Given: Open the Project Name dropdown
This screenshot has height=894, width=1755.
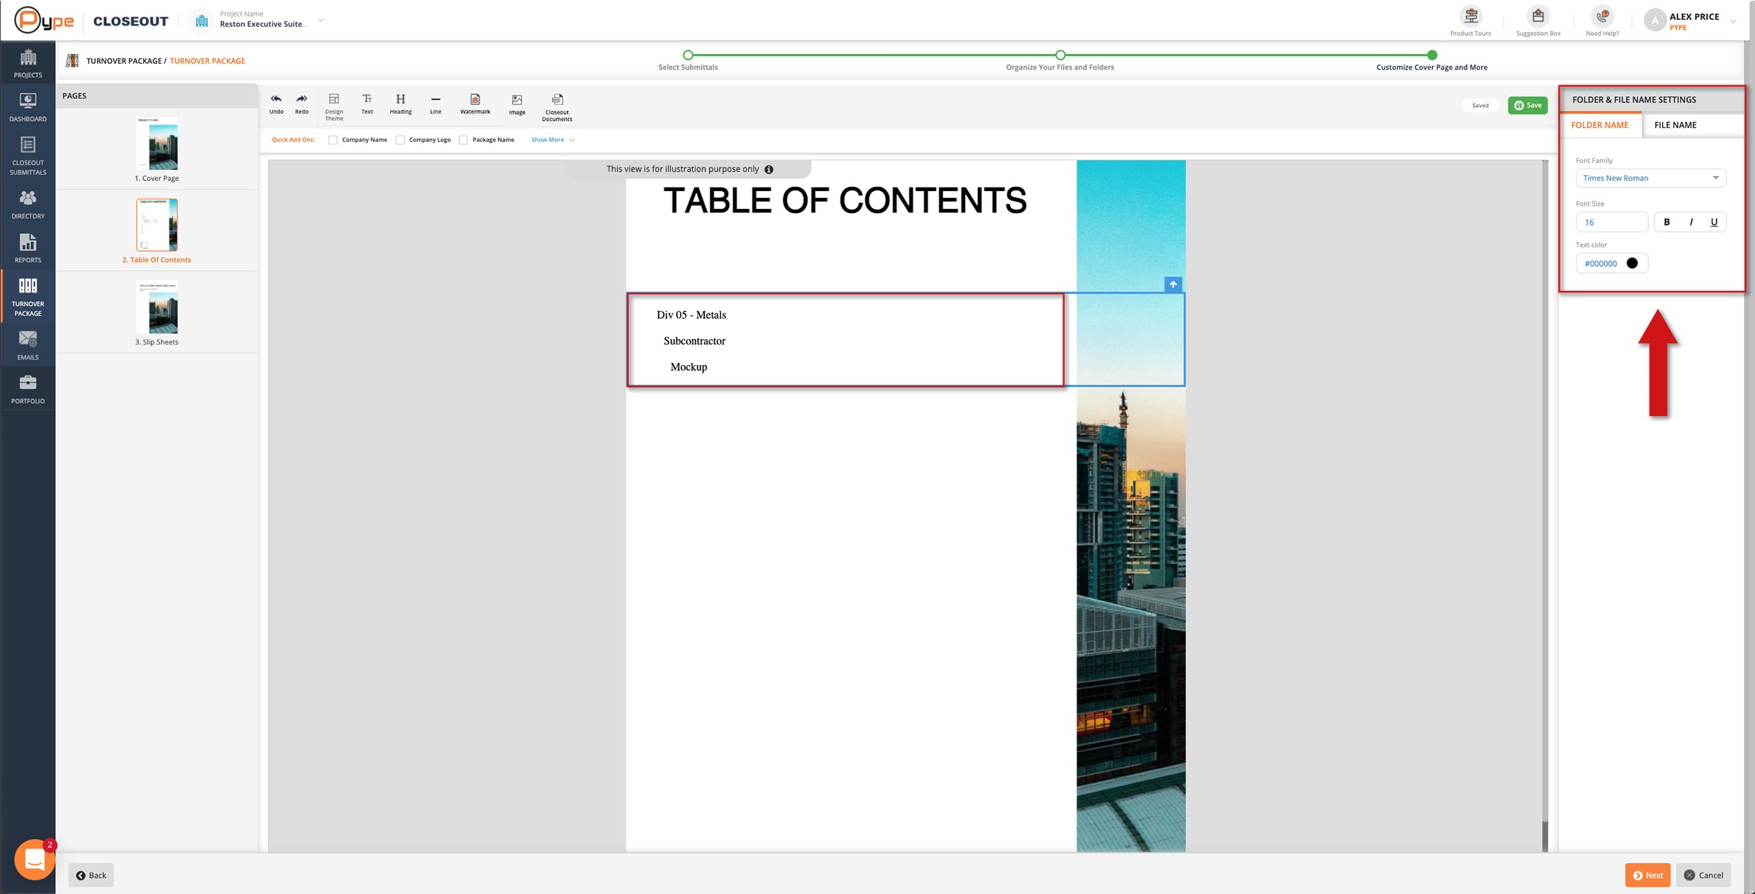Looking at the screenshot, I should pos(321,21).
